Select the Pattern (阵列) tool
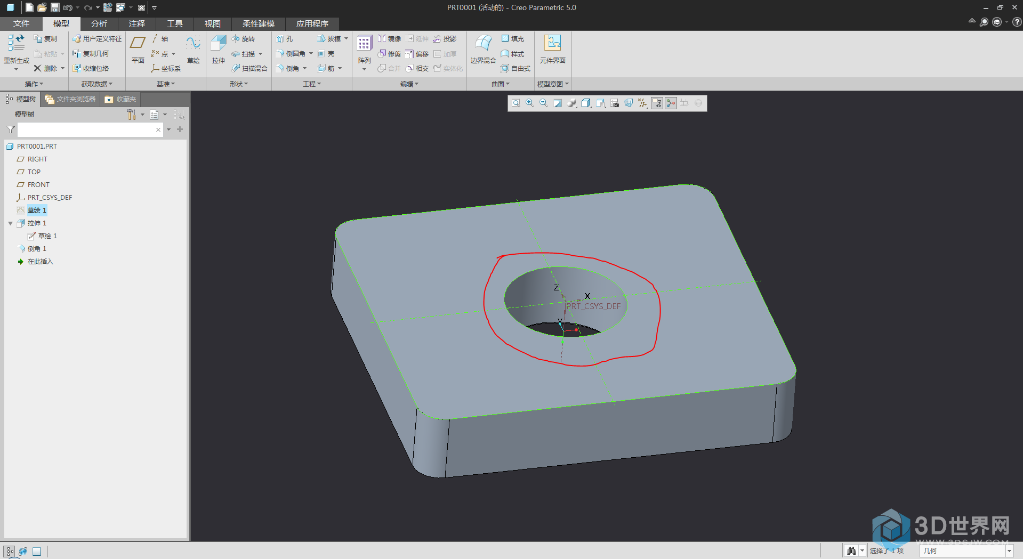 tap(364, 51)
